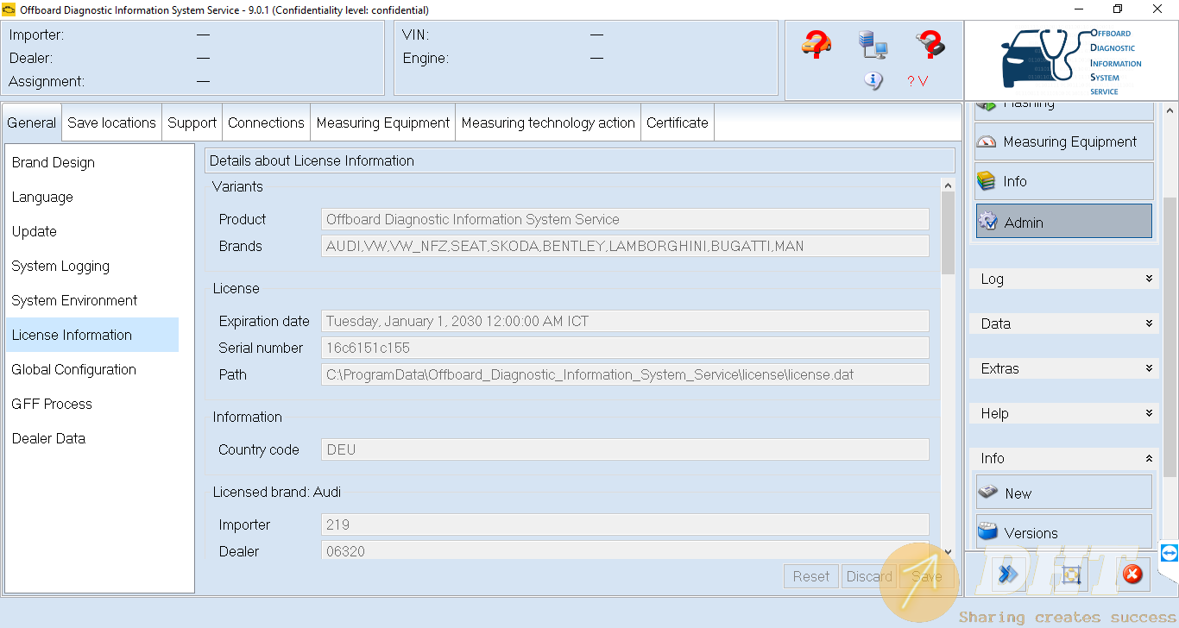Image resolution: width=1179 pixels, height=628 pixels.
Task: Click the diagnostic interface status icon
Action: [x=930, y=43]
